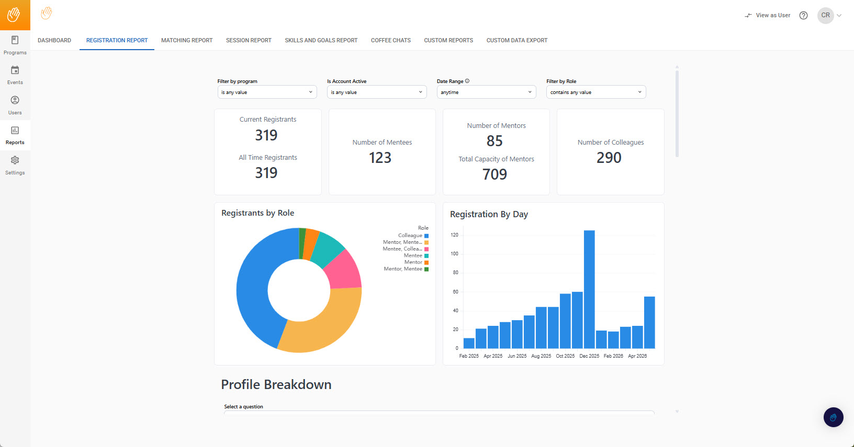This screenshot has width=854, height=447.
Task: Click View as User link
Action: pos(768,16)
